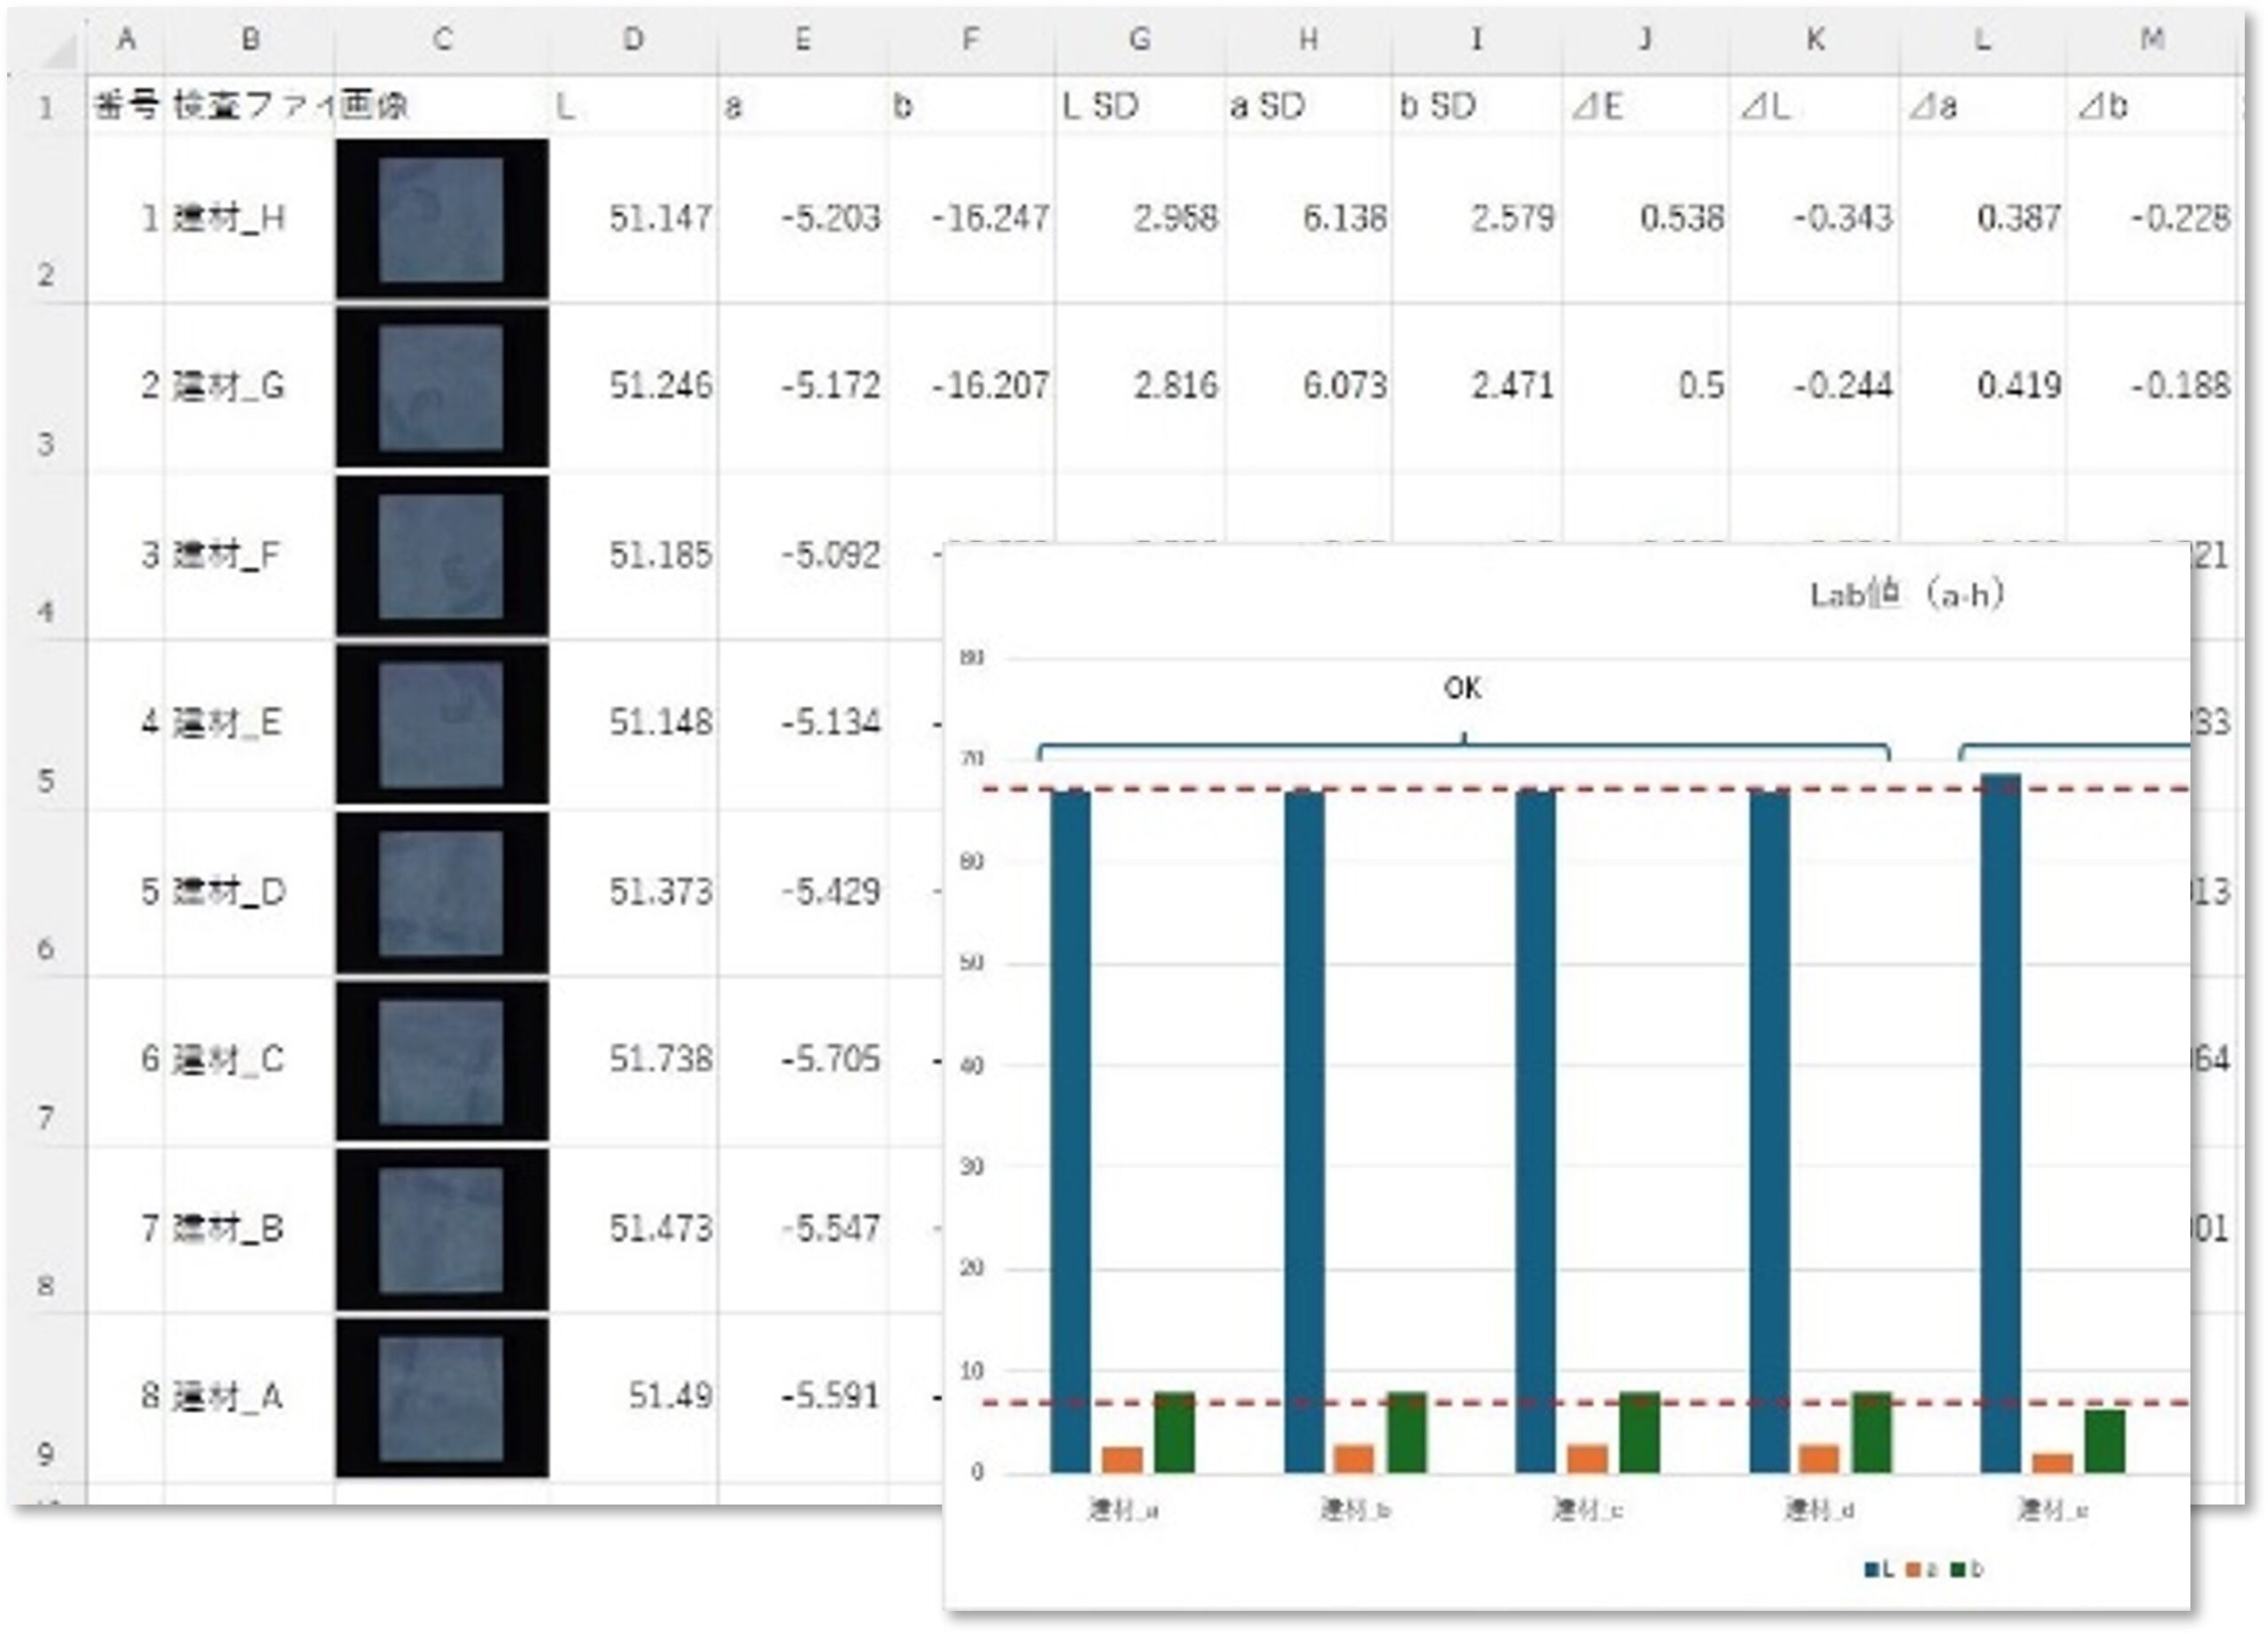Image resolution: width=2268 pixels, height=1634 pixels.
Task: Select cell with L value 51.738
Action: coord(633,1059)
